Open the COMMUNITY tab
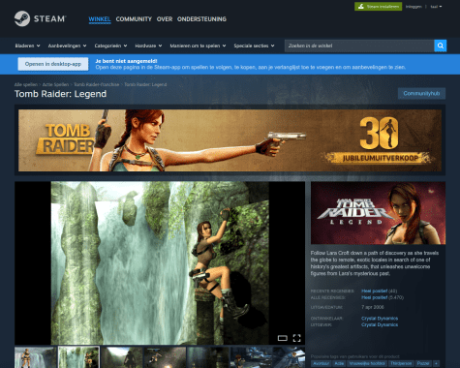 coord(134,19)
